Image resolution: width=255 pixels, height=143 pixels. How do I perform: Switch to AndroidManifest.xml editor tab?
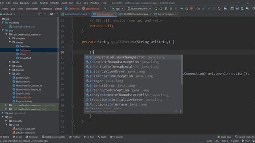[x=76, y=14]
